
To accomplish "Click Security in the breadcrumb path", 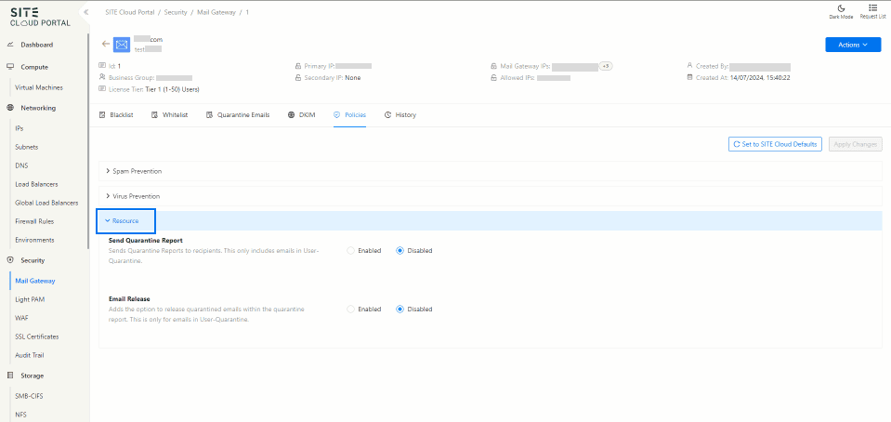I will 177,11.
